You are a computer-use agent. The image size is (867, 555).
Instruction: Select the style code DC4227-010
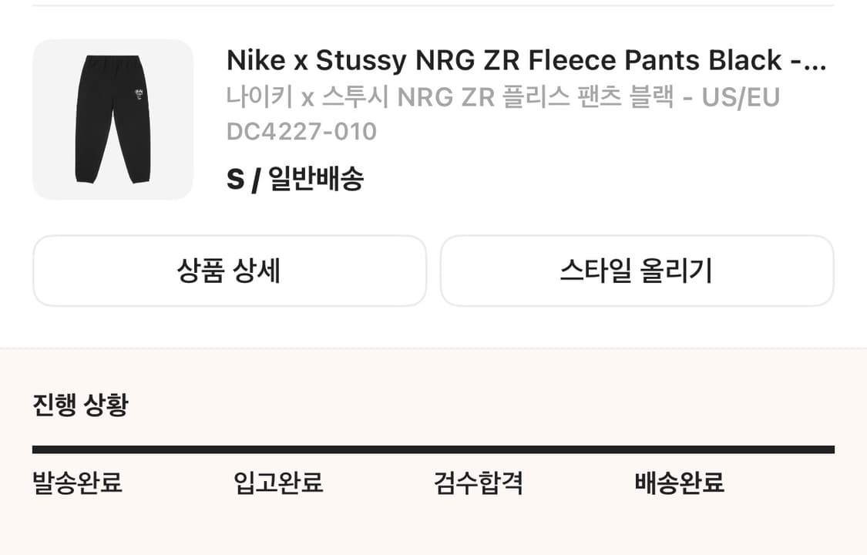click(300, 132)
